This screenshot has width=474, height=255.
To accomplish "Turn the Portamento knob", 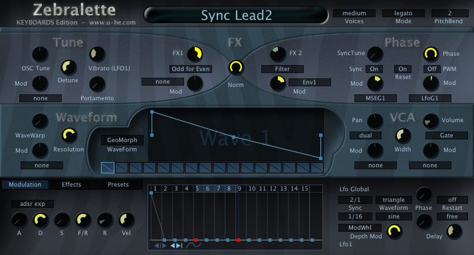I will (x=97, y=84).
